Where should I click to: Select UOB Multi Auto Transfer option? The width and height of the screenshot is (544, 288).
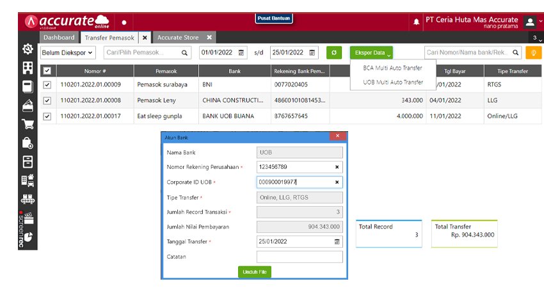pos(393,83)
